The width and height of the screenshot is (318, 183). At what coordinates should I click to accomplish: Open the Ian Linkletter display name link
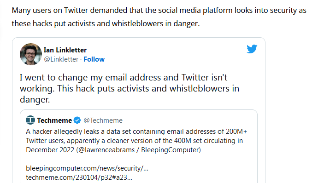[65, 50]
